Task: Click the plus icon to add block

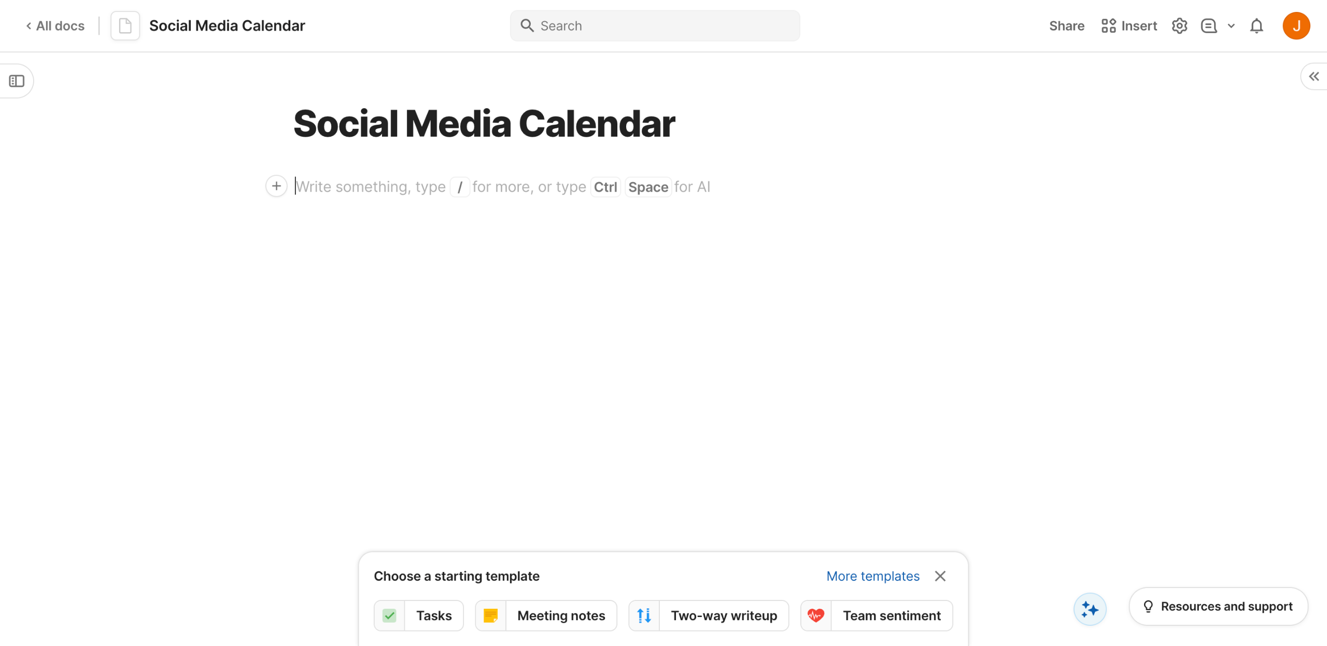Action: pyautogui.click(x=276, y=186)
